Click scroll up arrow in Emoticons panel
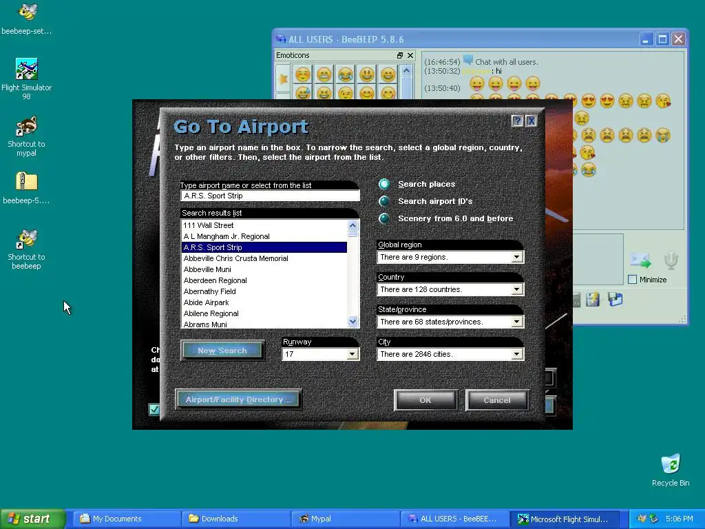Viewport: 705px width, 529px height. coord(406,71)
